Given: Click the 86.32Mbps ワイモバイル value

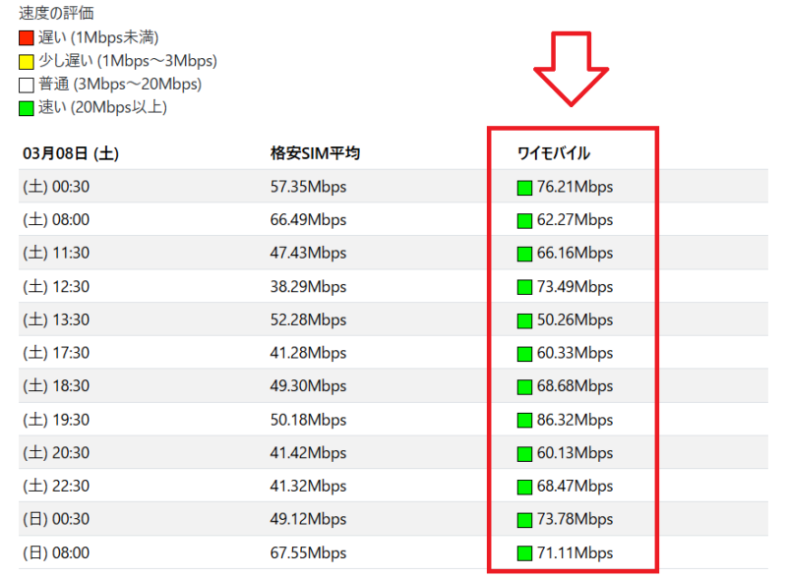Looking at the screenshot, I should pyautogui.click(x=575, y=420).
